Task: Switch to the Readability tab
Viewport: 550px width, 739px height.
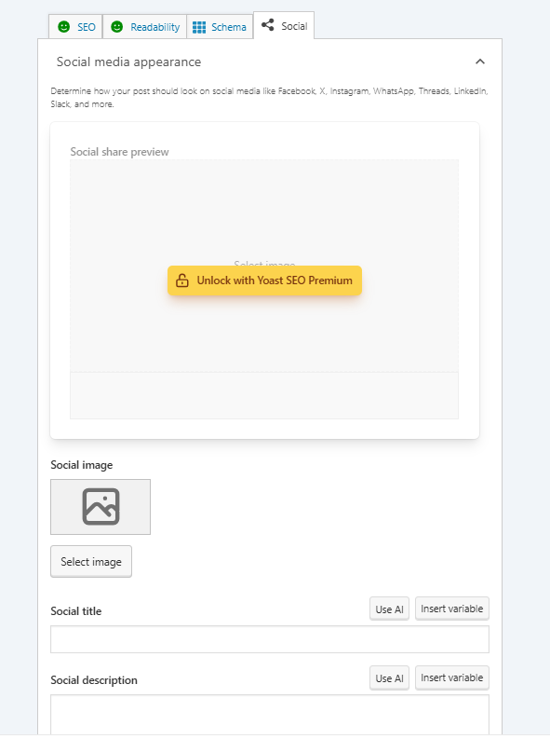Action: [x=144, y=27]
